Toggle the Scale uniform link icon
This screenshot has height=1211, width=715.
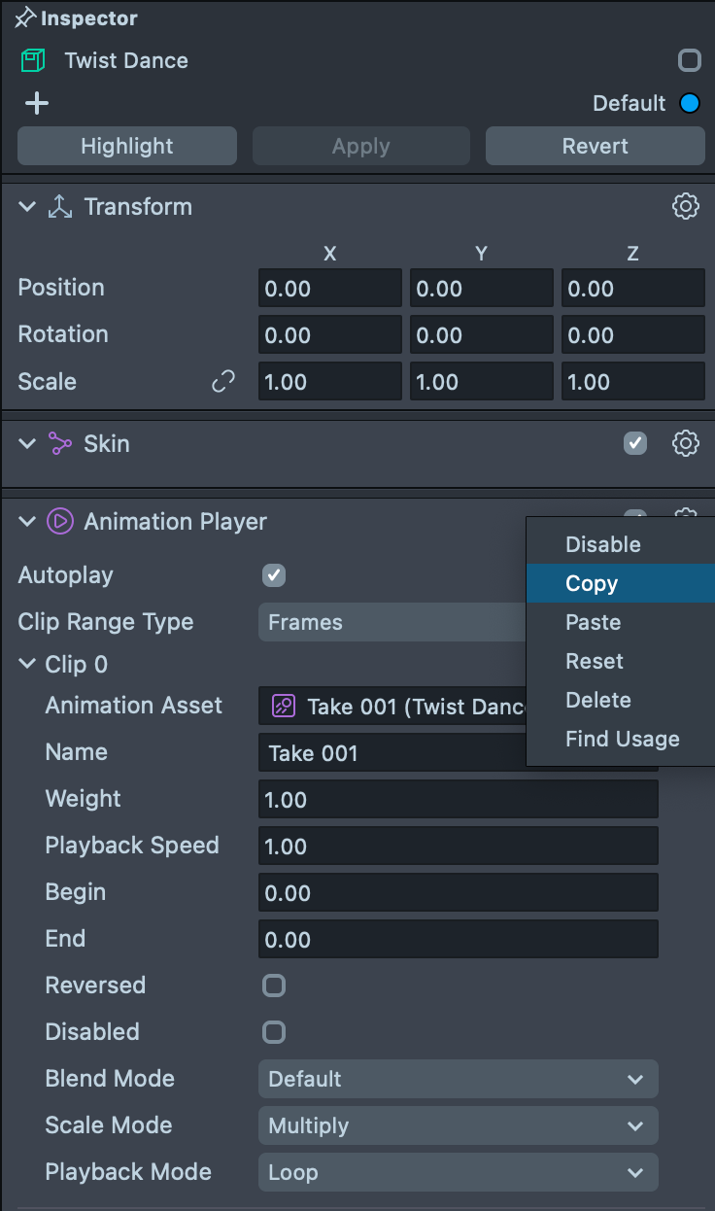(223, 382)
